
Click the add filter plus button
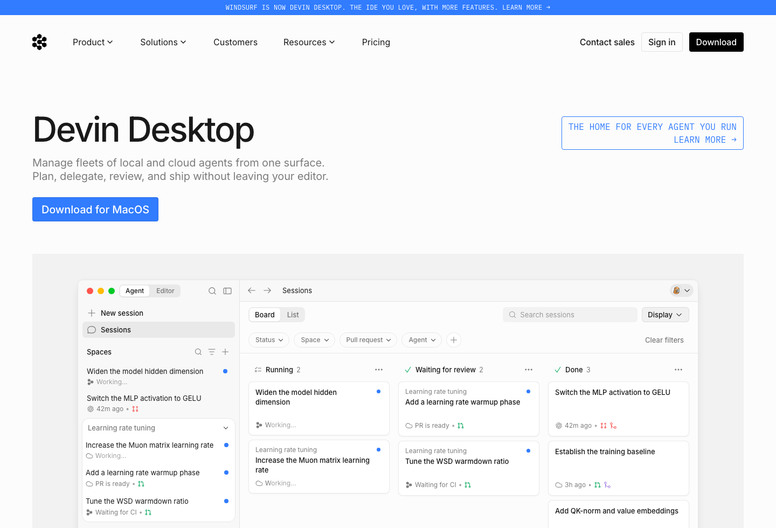(454, 340)
